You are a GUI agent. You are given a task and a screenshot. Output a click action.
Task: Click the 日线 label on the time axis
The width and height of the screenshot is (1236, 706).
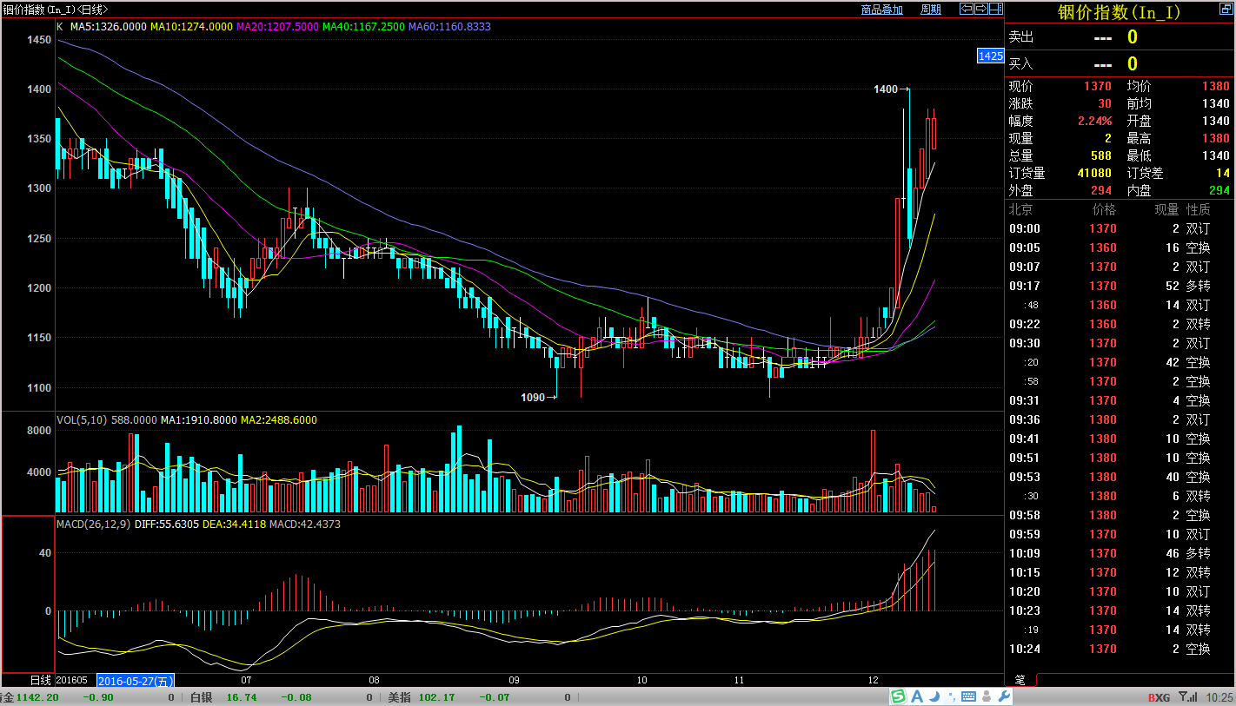tap(41, 680)
